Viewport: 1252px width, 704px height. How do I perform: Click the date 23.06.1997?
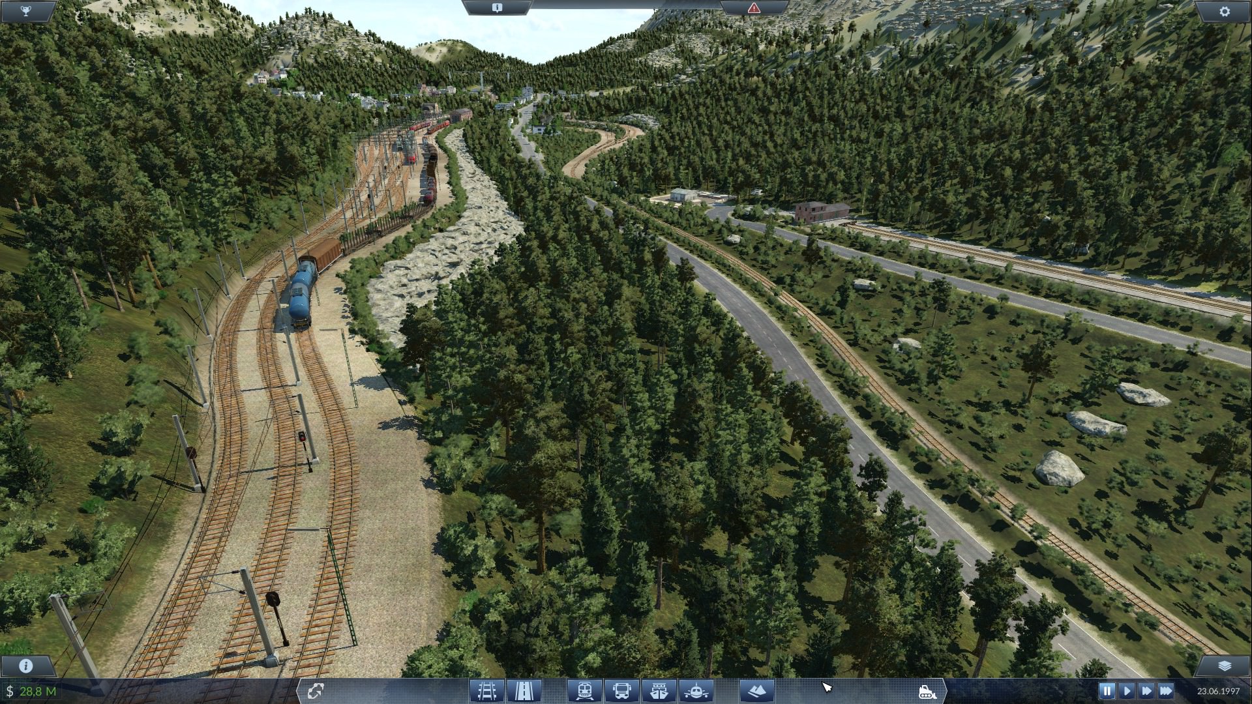(1218, 691)
